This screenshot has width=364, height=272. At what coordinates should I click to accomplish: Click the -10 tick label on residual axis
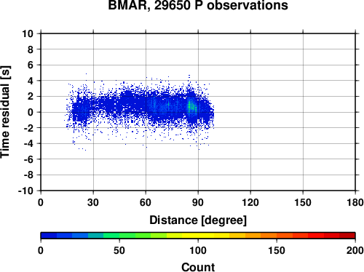click(25, 191)
